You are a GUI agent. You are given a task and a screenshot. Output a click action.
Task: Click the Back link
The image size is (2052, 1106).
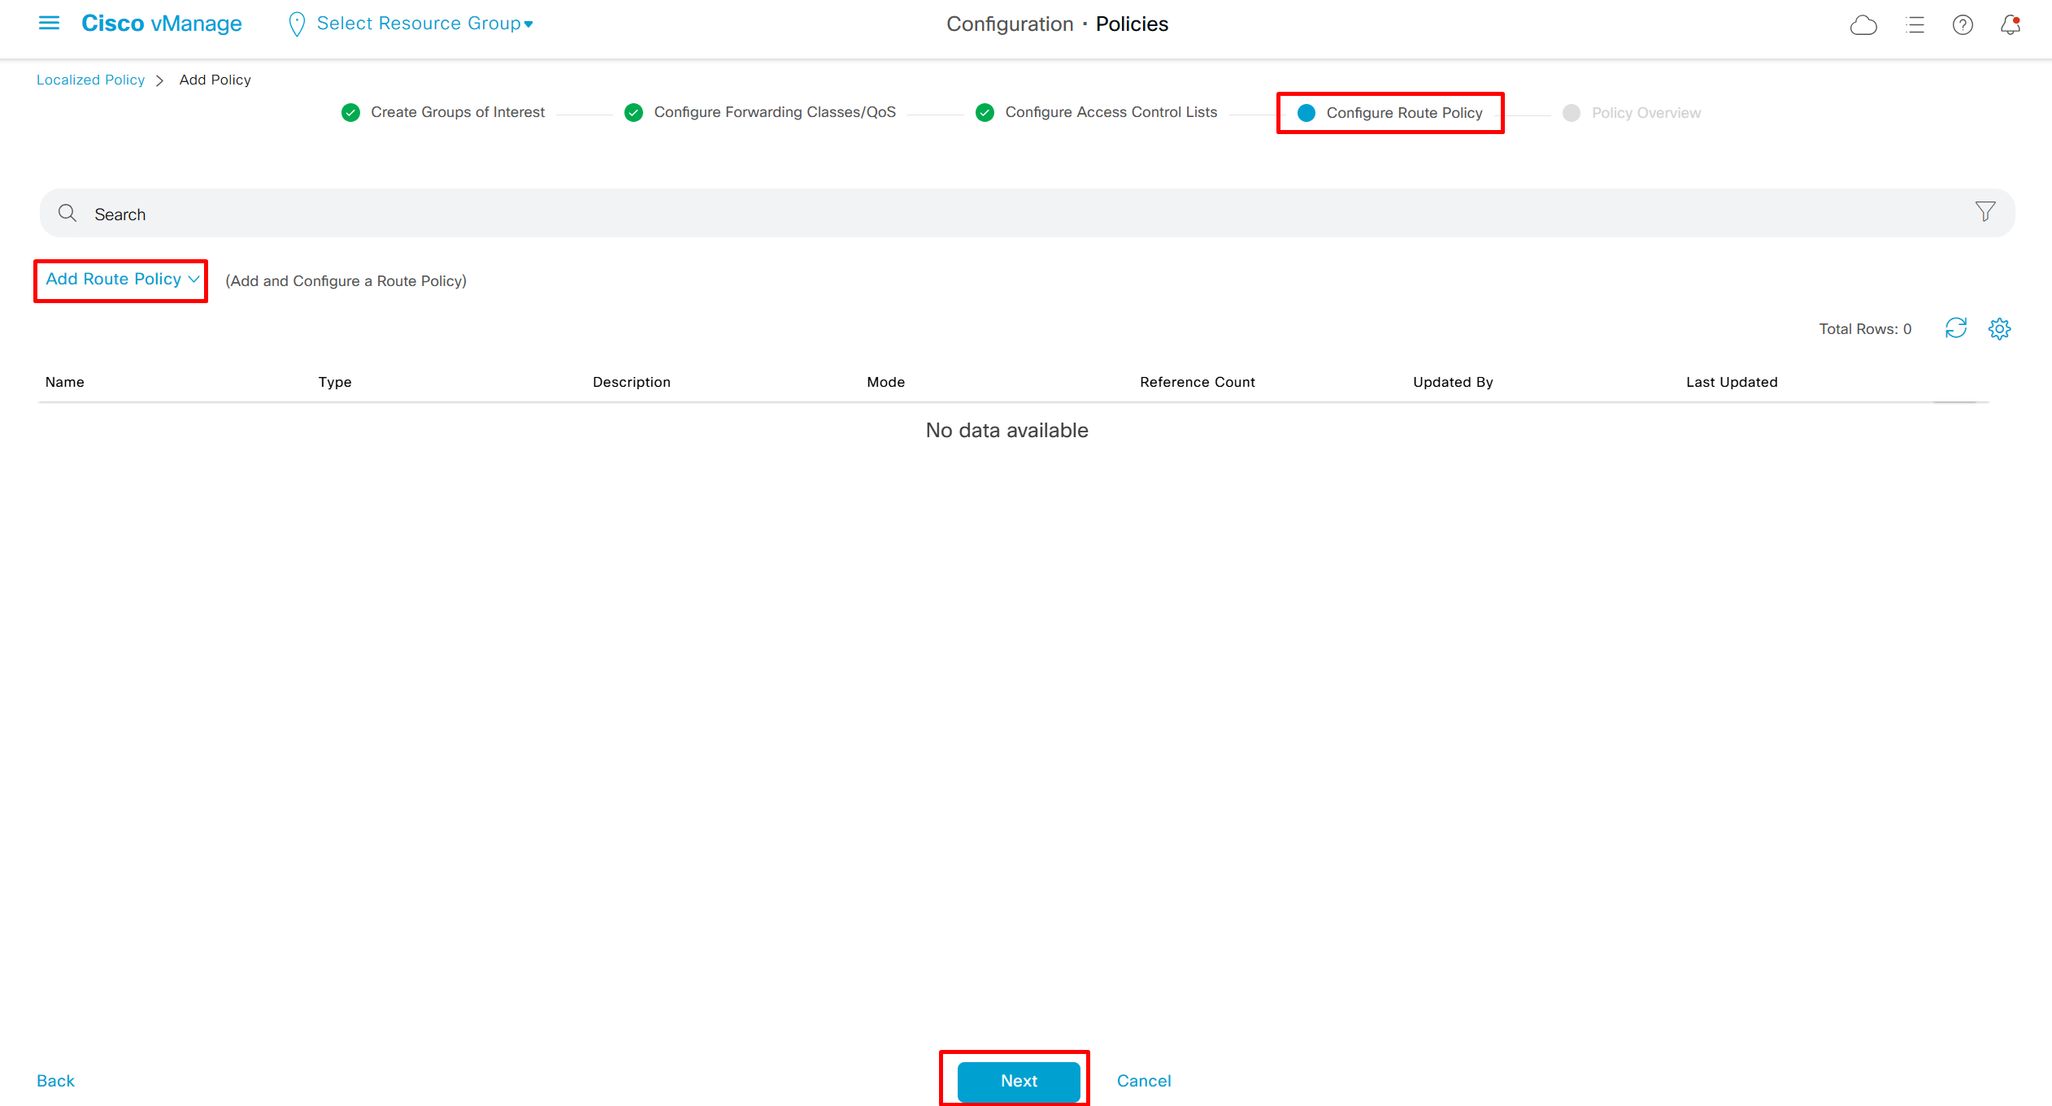pos(55,1080)
